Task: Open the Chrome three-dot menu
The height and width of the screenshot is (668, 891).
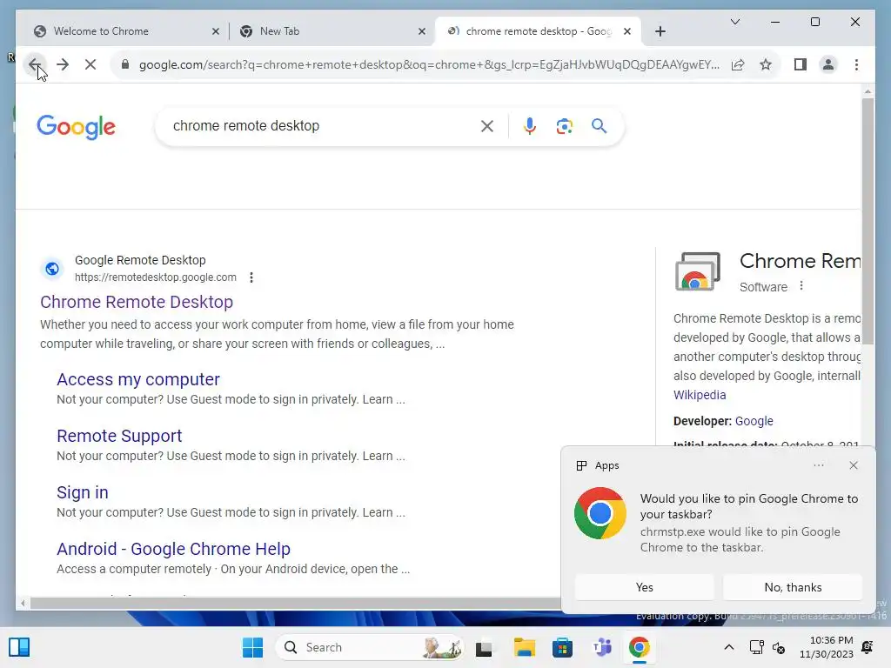Action: point(856,64)
